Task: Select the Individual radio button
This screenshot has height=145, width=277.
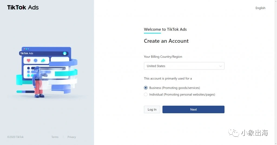Action: [146, 94]
